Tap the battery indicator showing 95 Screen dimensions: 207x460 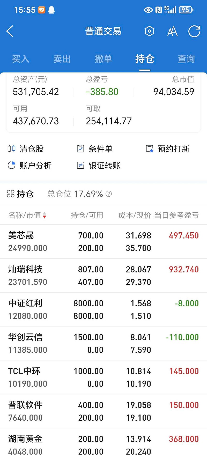pyautogui.click(x=186, y=10)
